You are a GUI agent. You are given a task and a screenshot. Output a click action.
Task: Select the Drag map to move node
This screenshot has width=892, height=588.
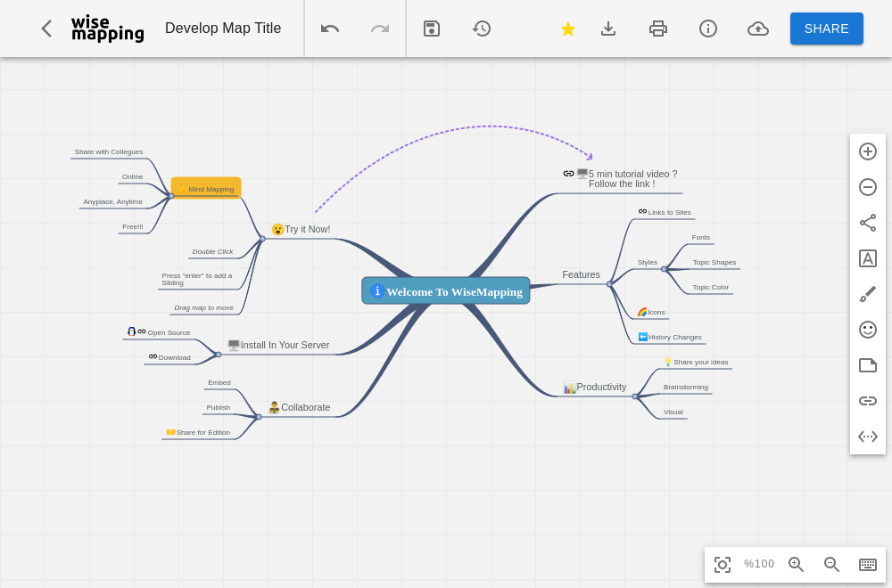click(x=203, y=308)
